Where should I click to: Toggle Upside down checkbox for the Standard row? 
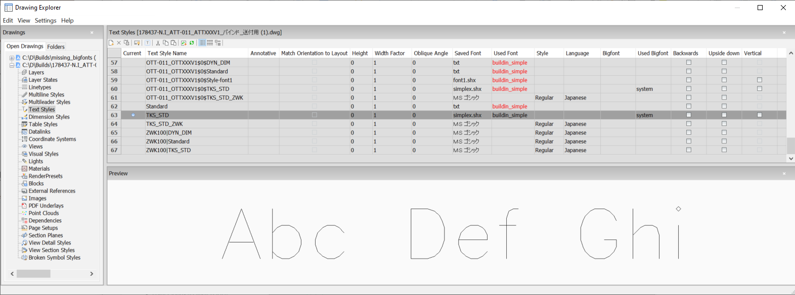(x=724, y=107)
